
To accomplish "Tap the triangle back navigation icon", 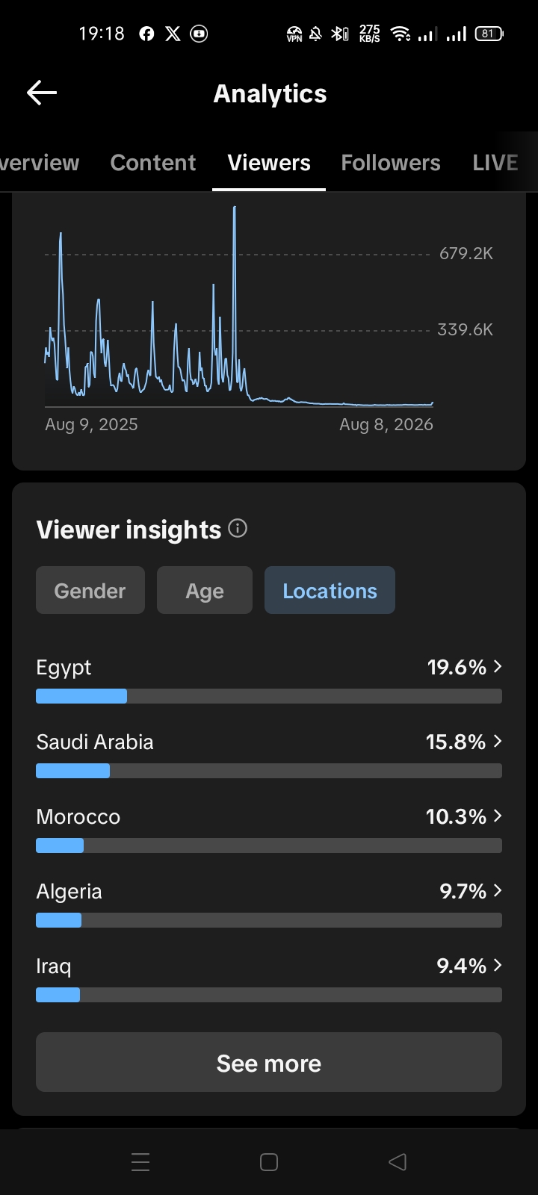I will point(398,1162).
